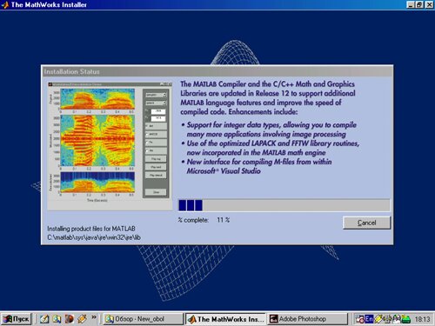Click the green tray icon beside the clock

pos(405,319)
